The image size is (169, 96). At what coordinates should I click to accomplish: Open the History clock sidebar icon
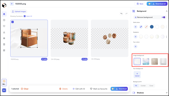4,20
